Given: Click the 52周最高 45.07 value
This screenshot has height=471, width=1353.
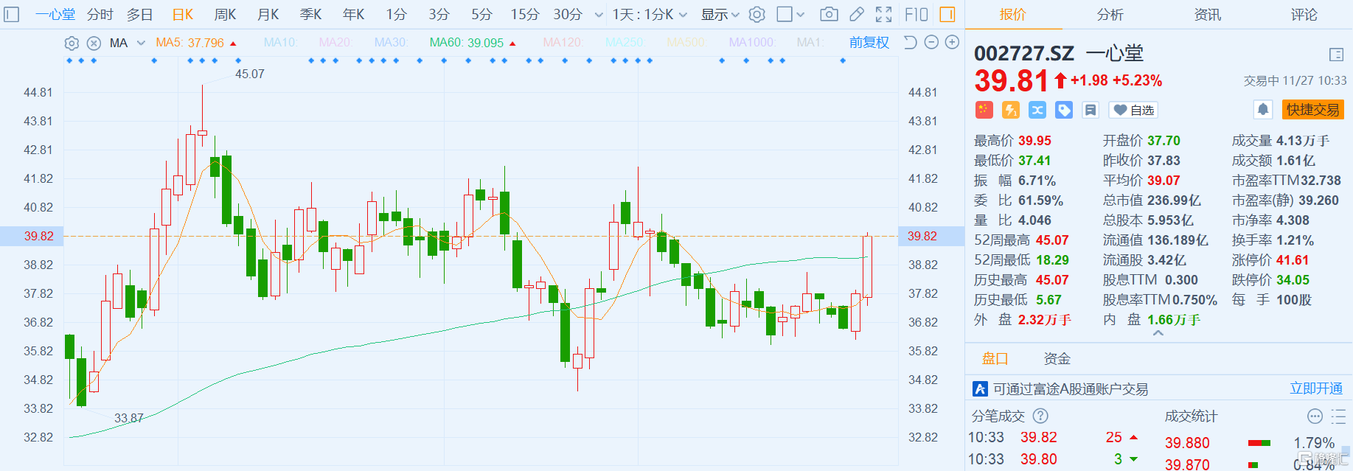Looking at the screenshot, I should click(1052, 240).
